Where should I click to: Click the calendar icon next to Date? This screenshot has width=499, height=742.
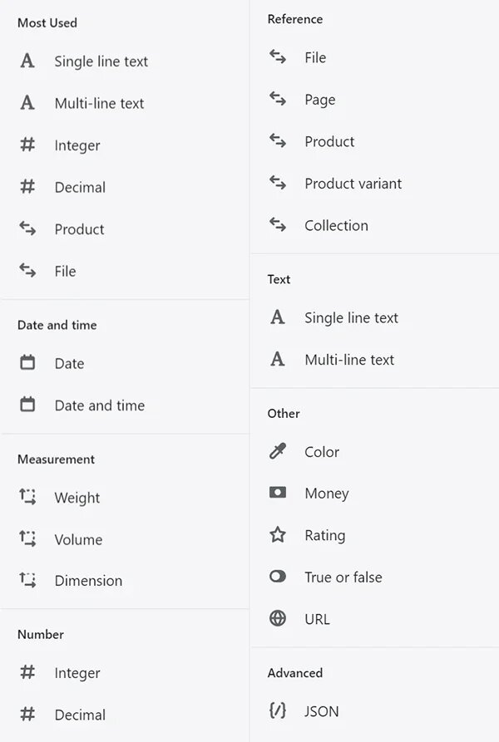click(27, 362)
